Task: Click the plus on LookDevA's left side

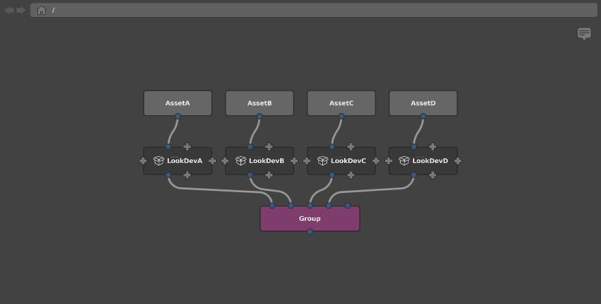Action: [x=143, y=161]
